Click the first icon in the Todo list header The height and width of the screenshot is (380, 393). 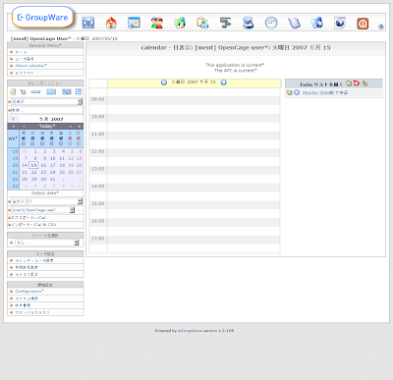coord(349,83)
